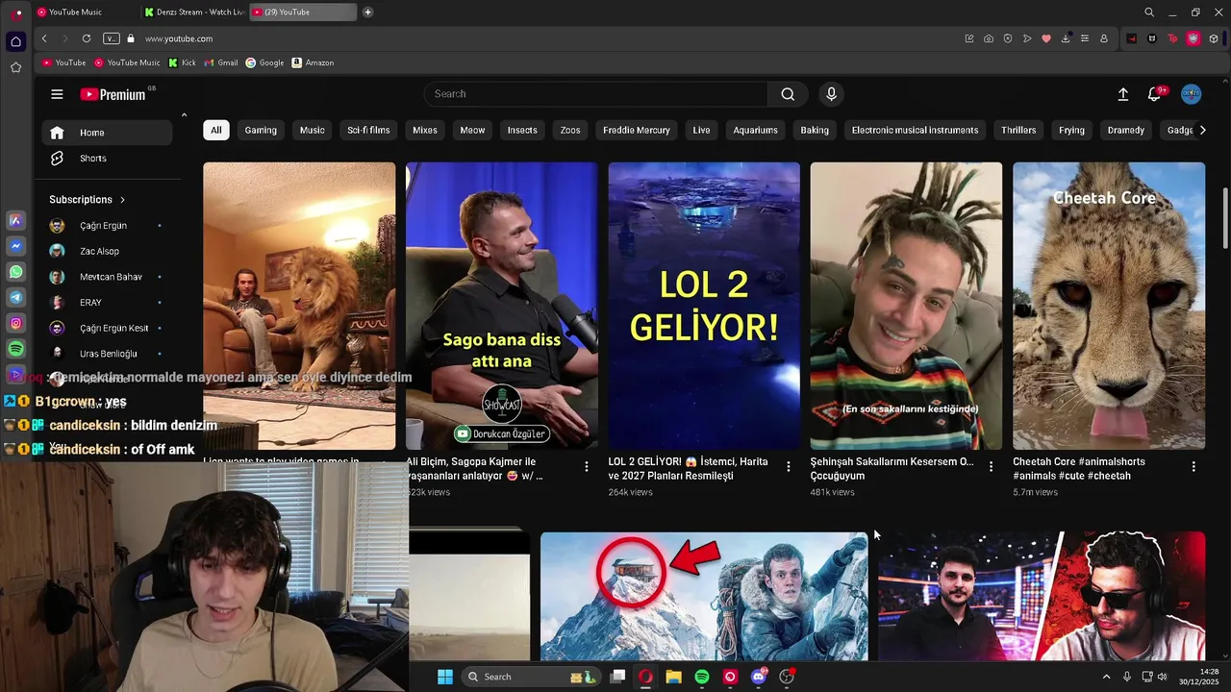The image size is (1231, 692).
Task: Open the extensions cube icon
Action: pyautogui.click(x=1214, y=38)
